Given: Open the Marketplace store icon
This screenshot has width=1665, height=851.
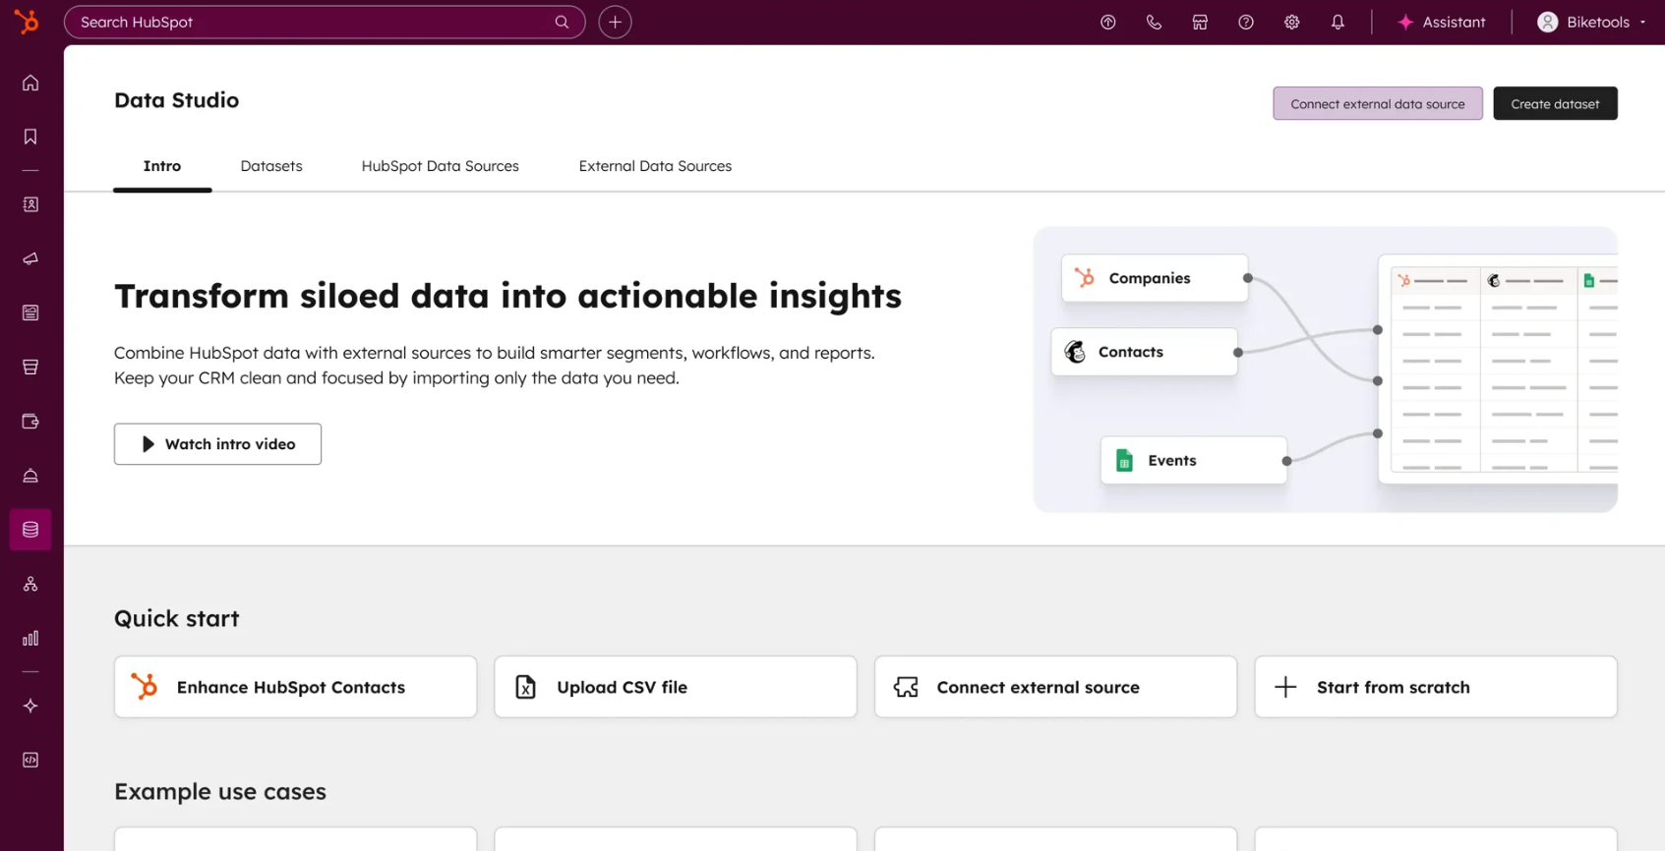Looking at the screenshot, I should click(1200, 22).
